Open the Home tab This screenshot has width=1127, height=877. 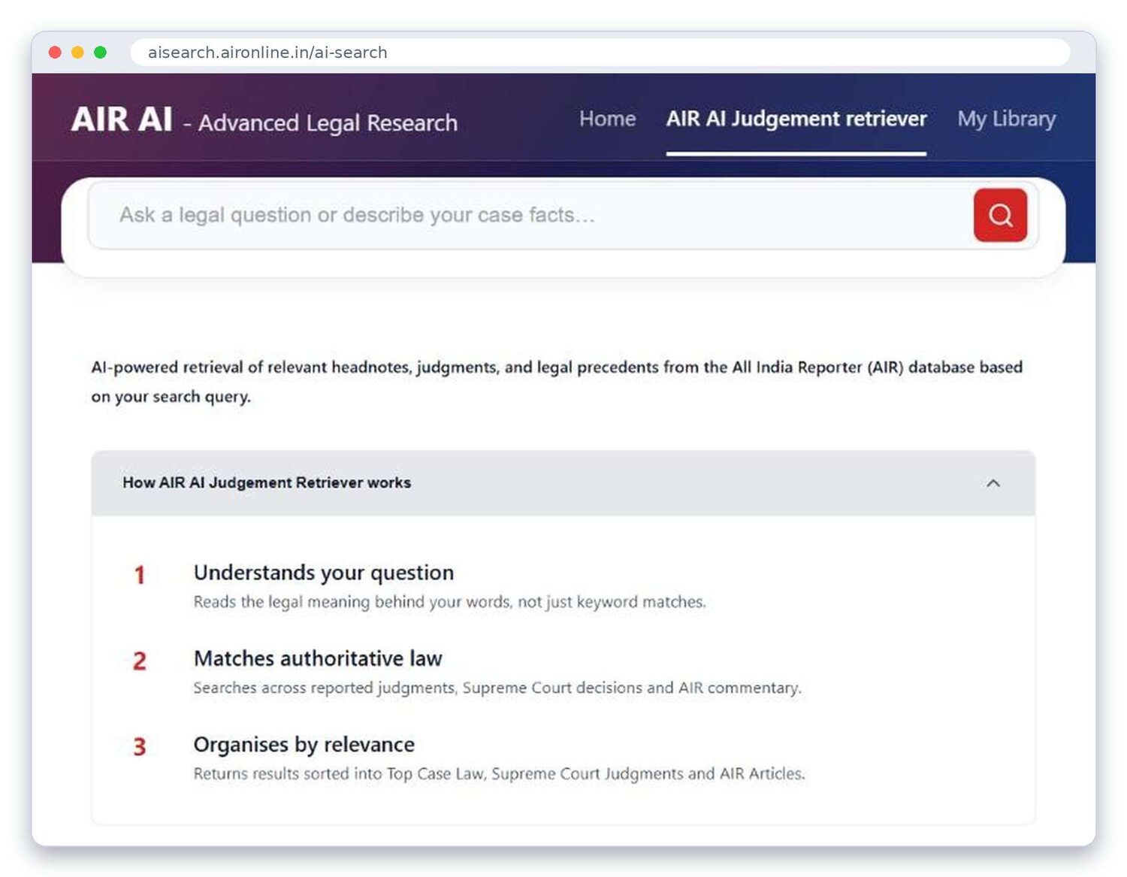click(607, 119)
